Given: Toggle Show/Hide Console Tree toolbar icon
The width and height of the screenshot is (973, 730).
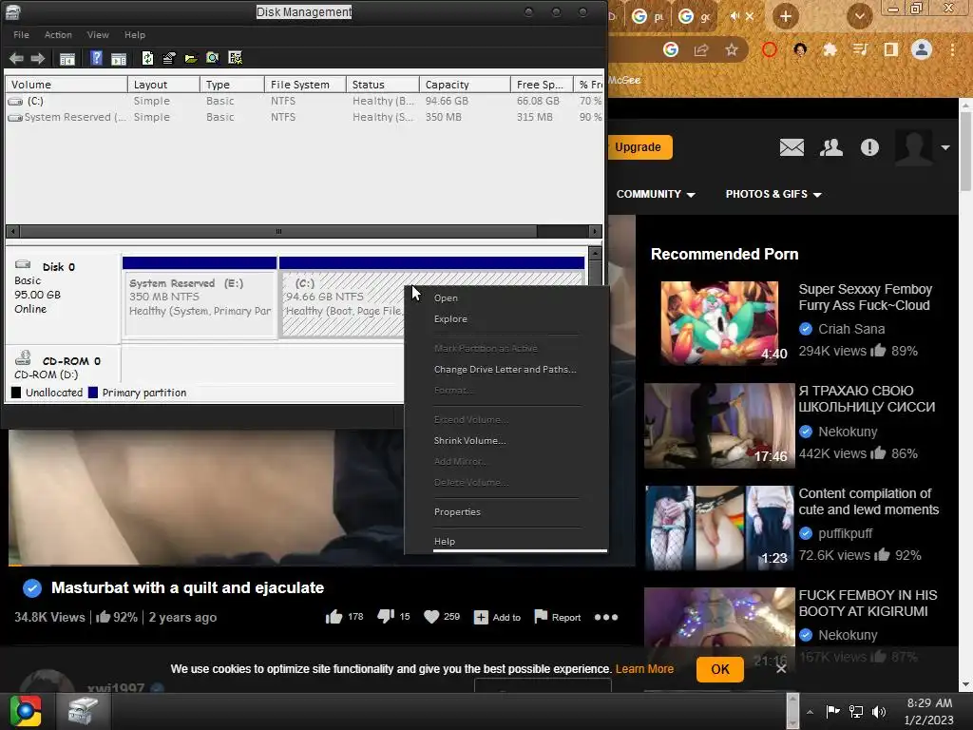Looking at the screenshot, I should [x=67, y=58].
